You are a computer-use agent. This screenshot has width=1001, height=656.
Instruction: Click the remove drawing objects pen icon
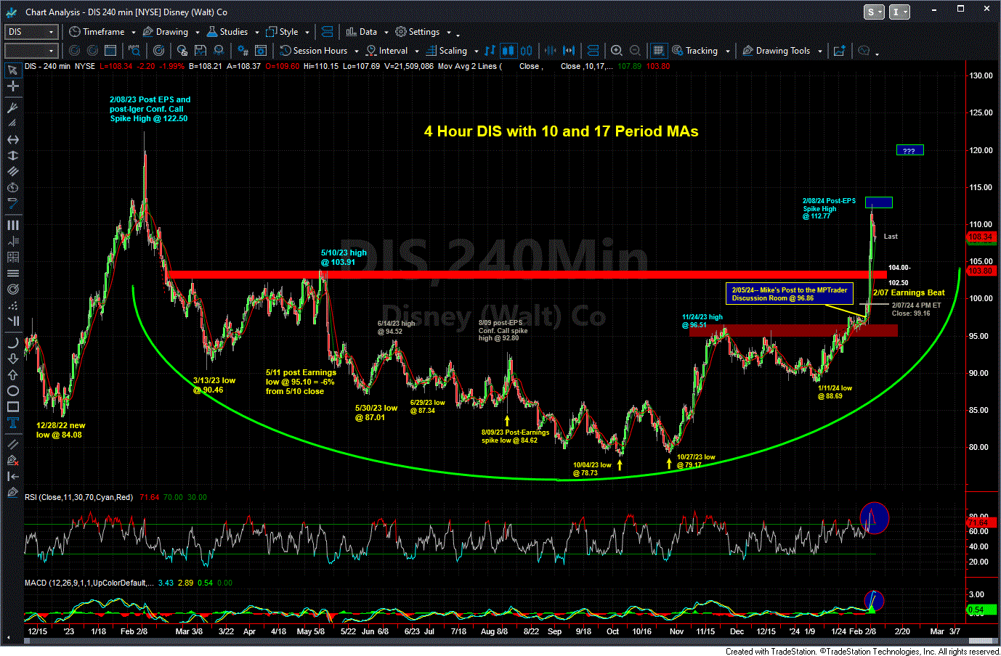point(12,460)
